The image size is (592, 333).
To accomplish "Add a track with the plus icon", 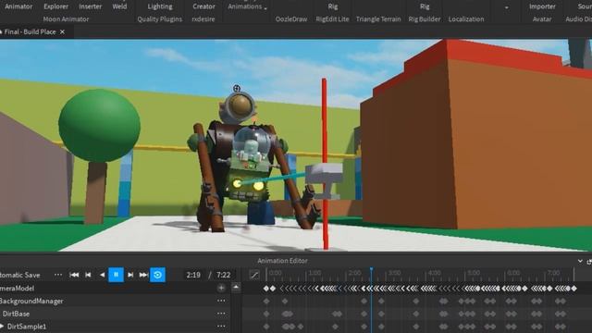I will tap(221, 288).
